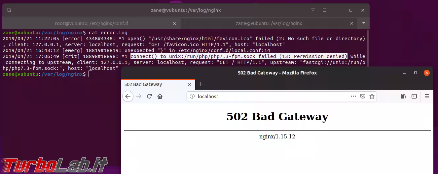Close the Firefox window
The image size is (438, 174).
click(427, 73)
